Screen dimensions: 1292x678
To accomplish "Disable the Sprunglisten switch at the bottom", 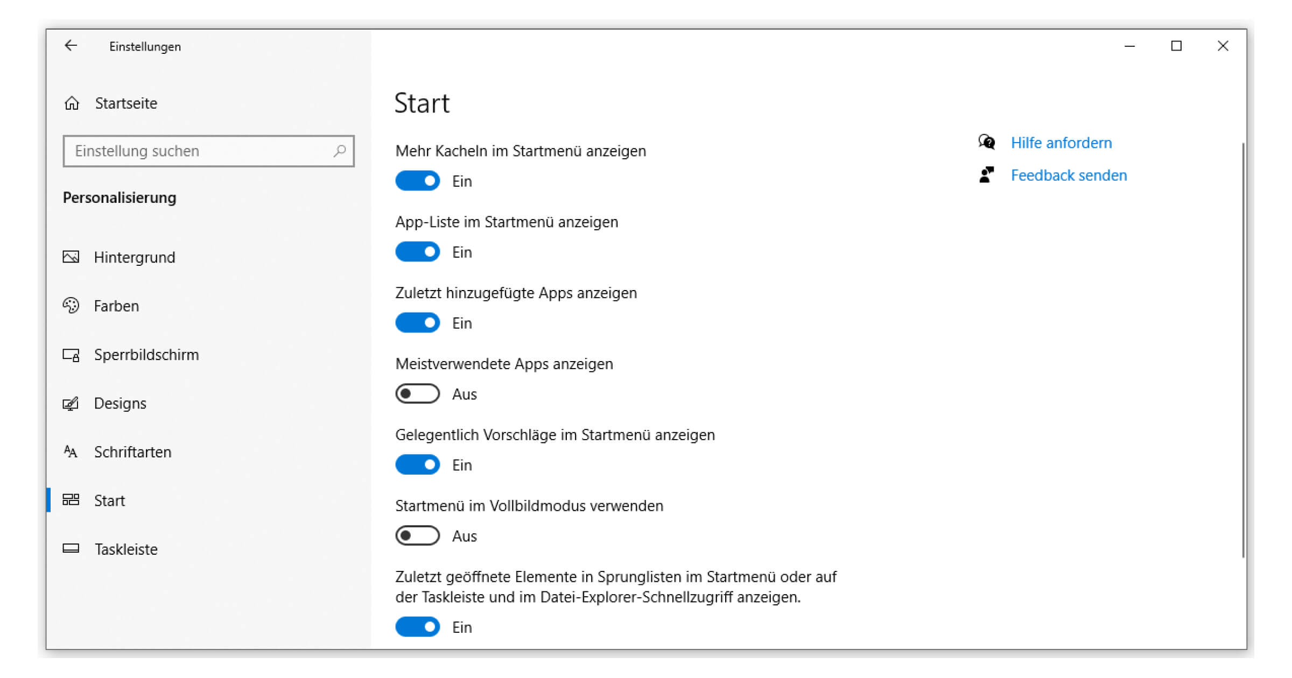I will [418, 627].
